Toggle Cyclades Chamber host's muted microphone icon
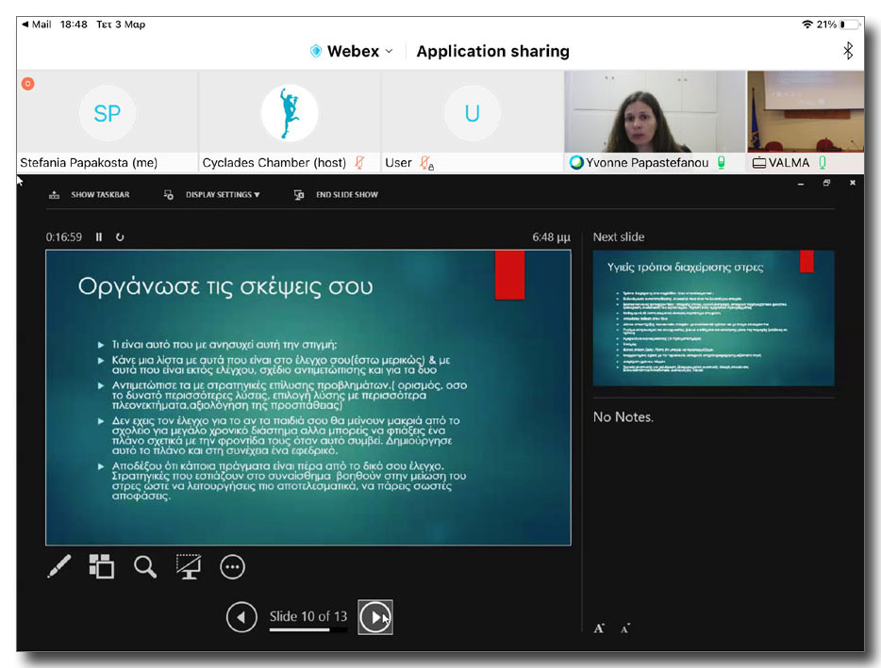The width and height of the screenshot is (881, 668). pos(359,163)
